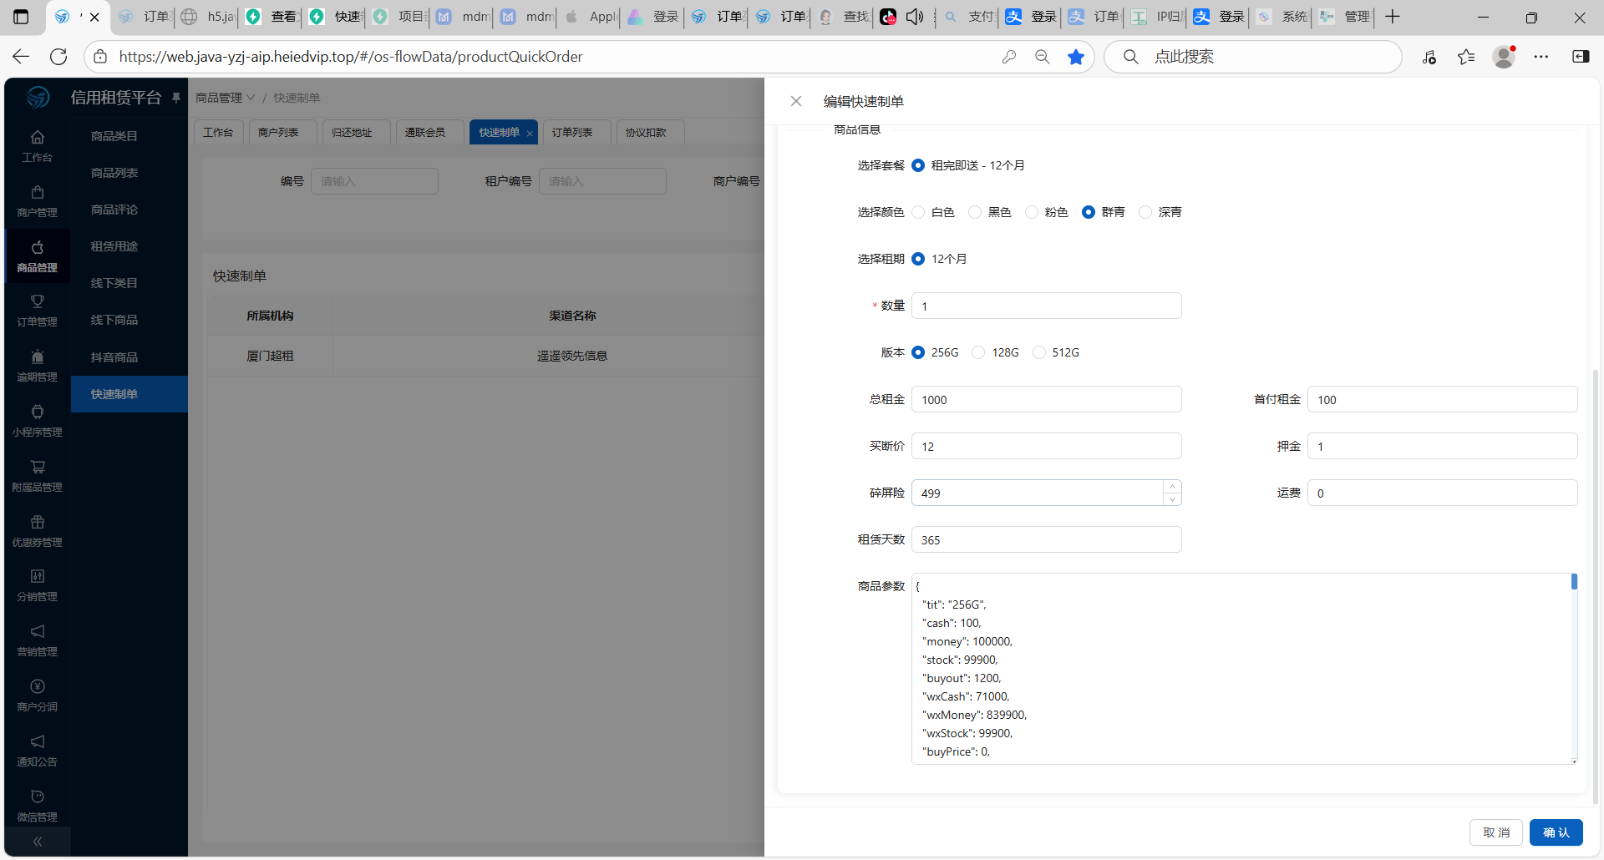Decrease 碎屏险 value with down stepper arrow
1604x860 pixels.
click(1172, 499)
